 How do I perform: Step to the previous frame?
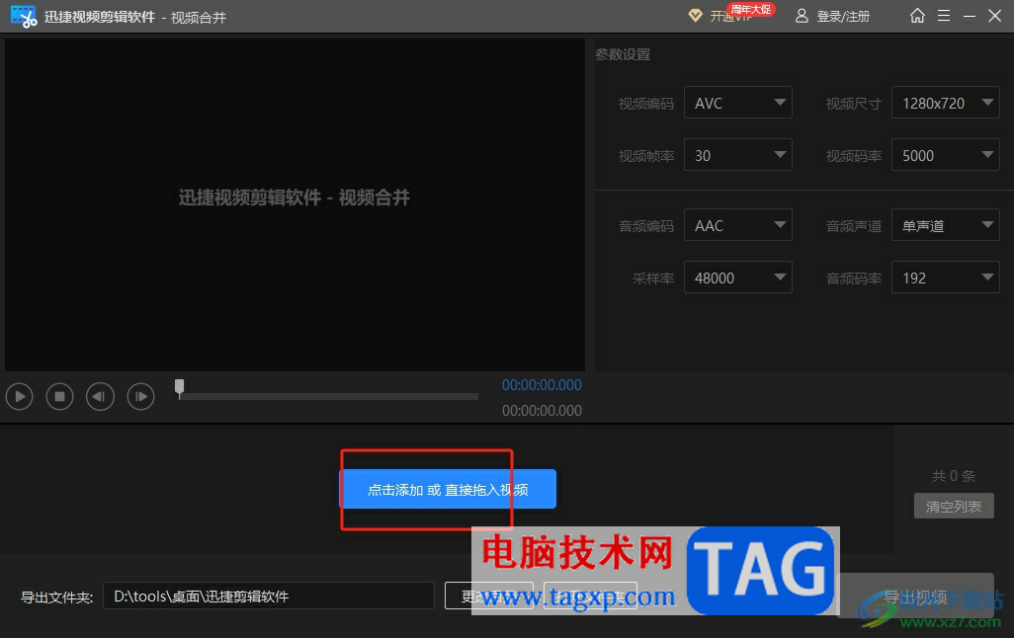pos(100,396)
